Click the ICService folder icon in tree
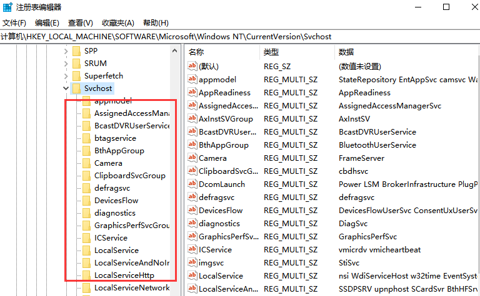480x296 pixels. pos(86,238)
